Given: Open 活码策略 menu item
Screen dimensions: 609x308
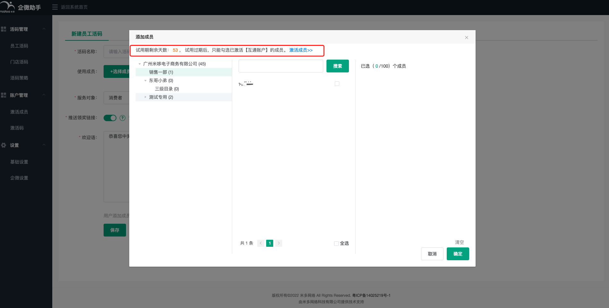Looking at the screenshot, I should 19,78.
